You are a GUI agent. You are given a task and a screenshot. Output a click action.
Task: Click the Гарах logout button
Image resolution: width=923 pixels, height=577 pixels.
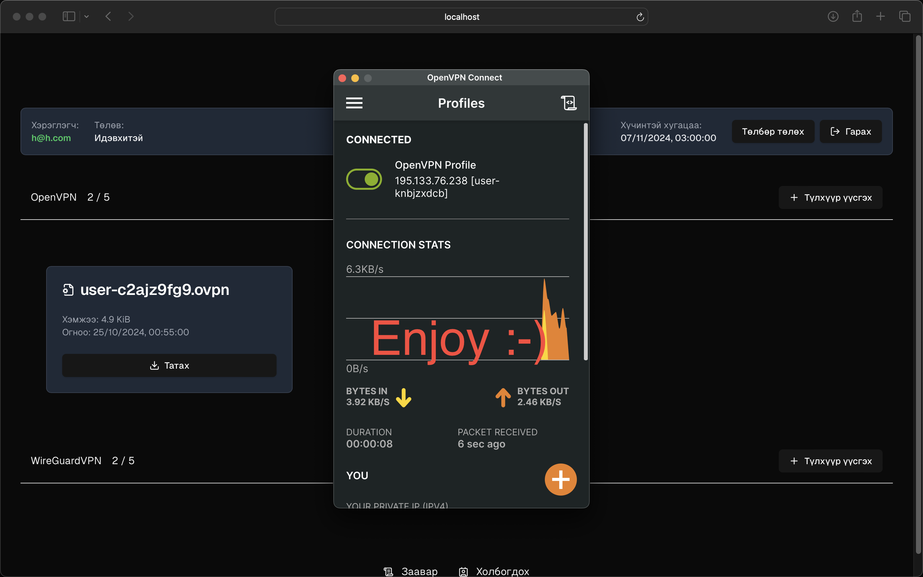851,131
